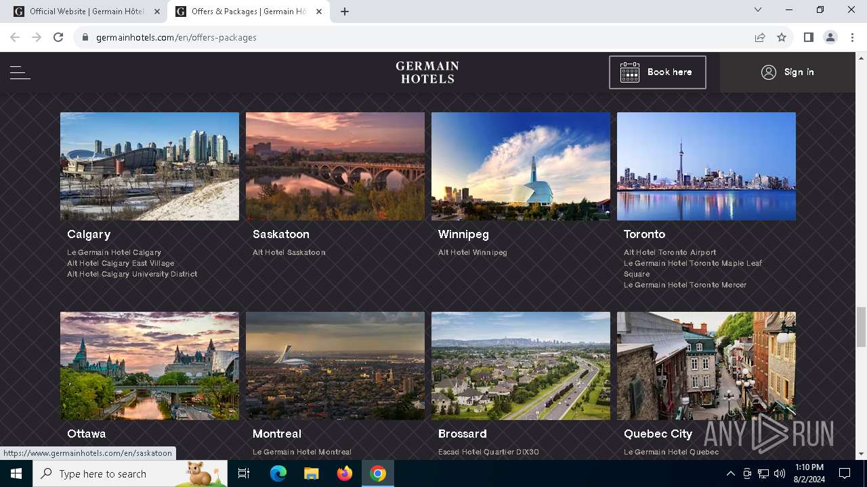Image resolution: width=867 pixels, height=487 pixels.
Task: Click Sign in with user icon
Action: coord(788,72)
